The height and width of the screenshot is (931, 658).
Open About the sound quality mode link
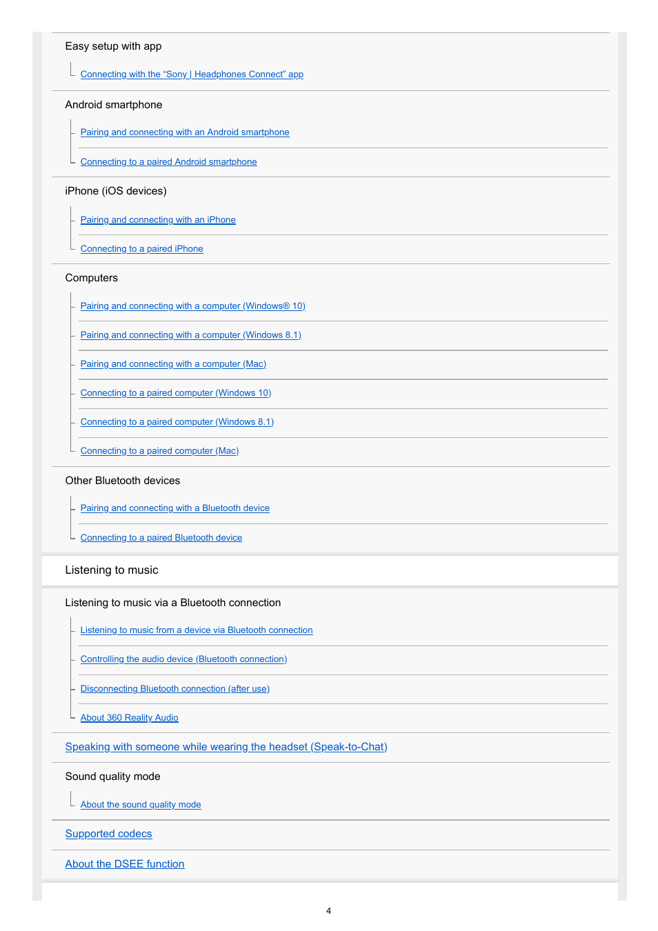point(141,805)
